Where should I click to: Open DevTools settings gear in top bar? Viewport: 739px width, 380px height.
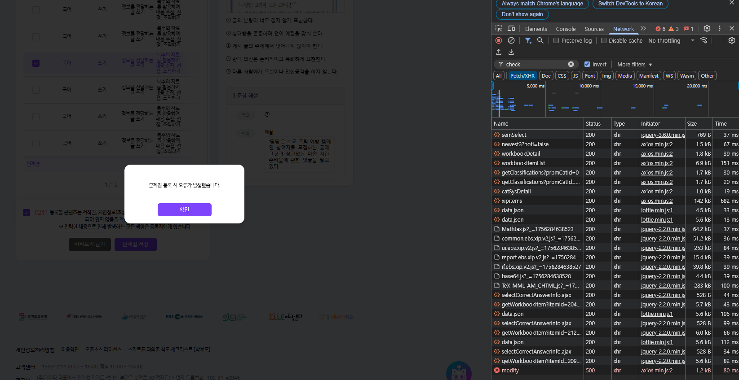coord(707,28)
